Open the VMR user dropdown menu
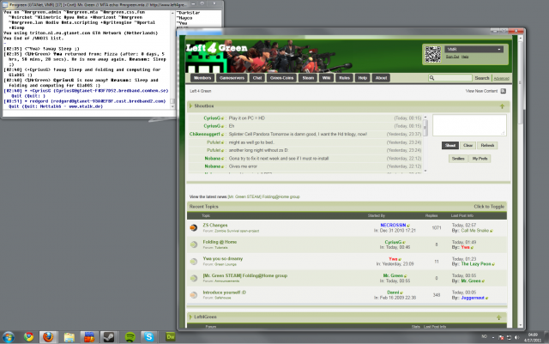 [x=474, y=50]
